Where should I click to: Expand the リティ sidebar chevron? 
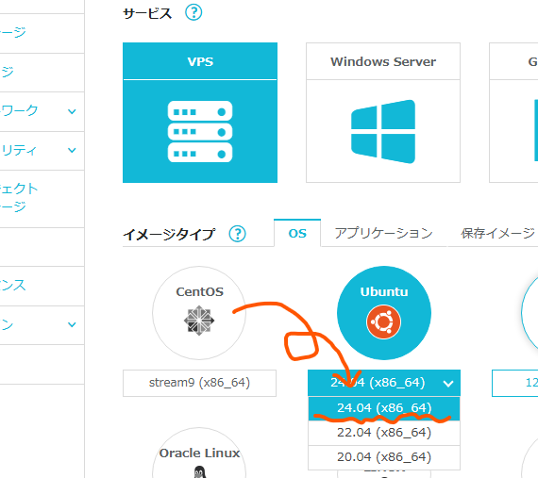[72, 150]
